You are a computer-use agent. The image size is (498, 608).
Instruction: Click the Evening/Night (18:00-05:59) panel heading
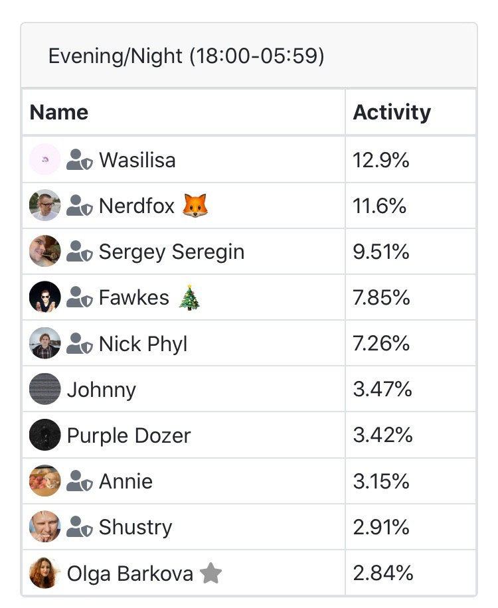186,56
